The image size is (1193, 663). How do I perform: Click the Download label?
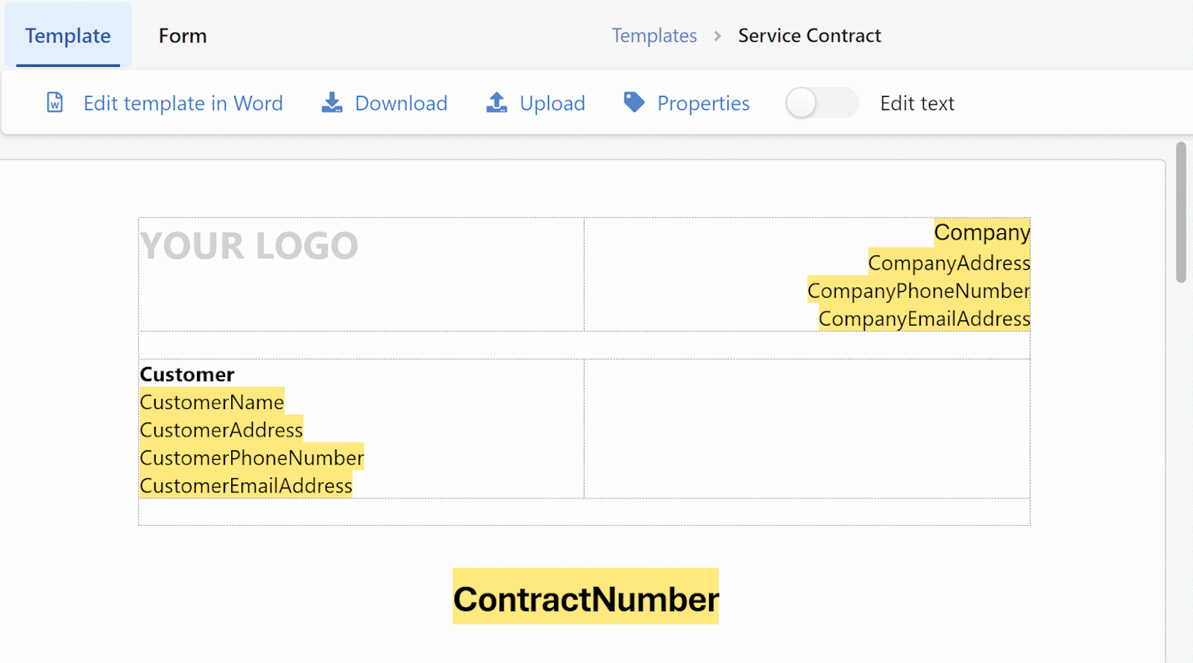(401, 104)
